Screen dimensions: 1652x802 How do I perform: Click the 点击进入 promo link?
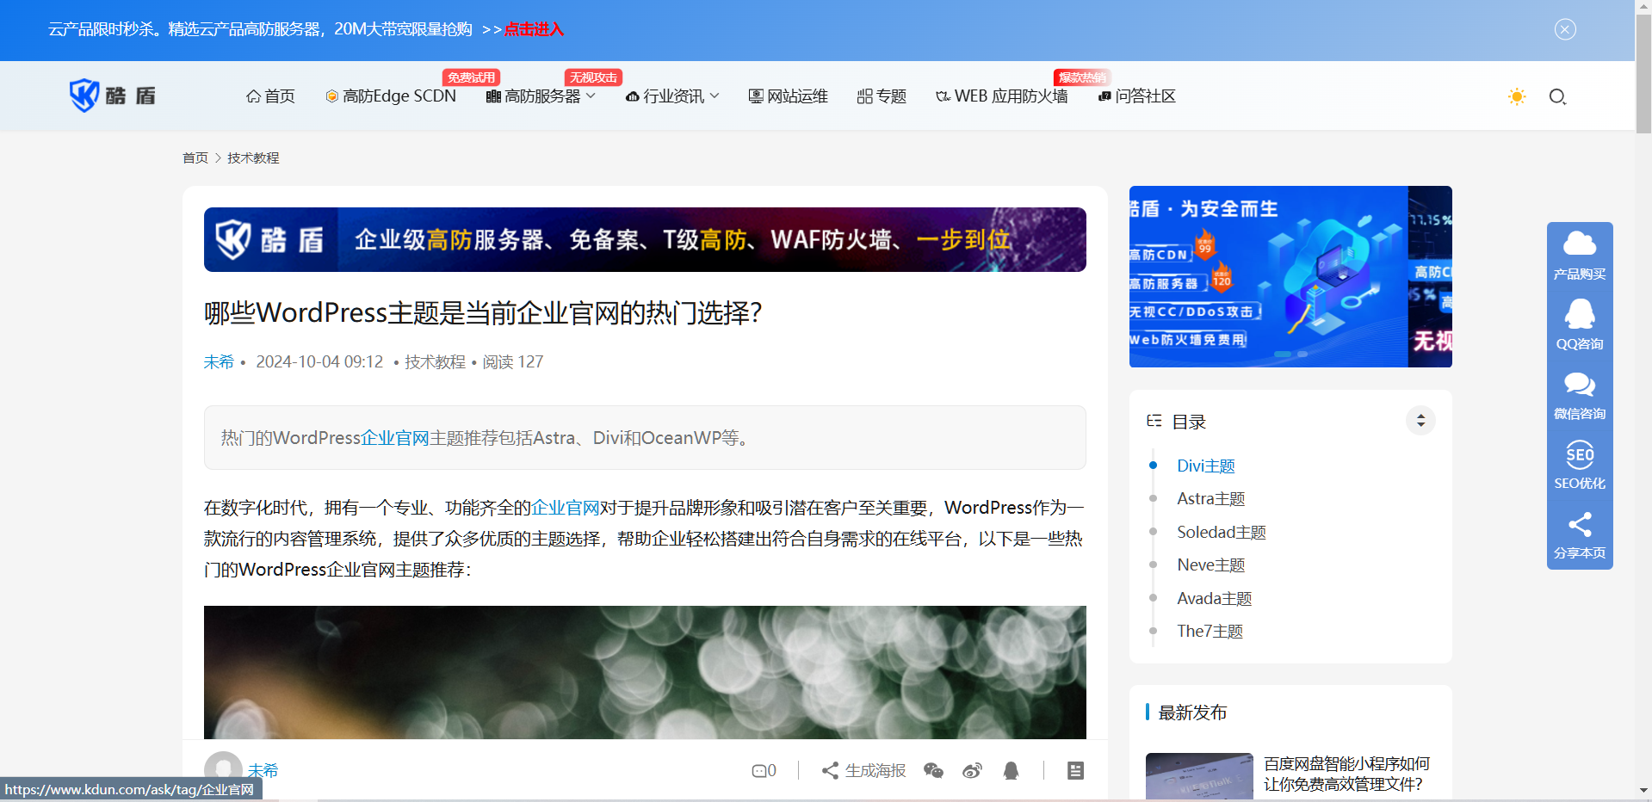click(534, 29)
